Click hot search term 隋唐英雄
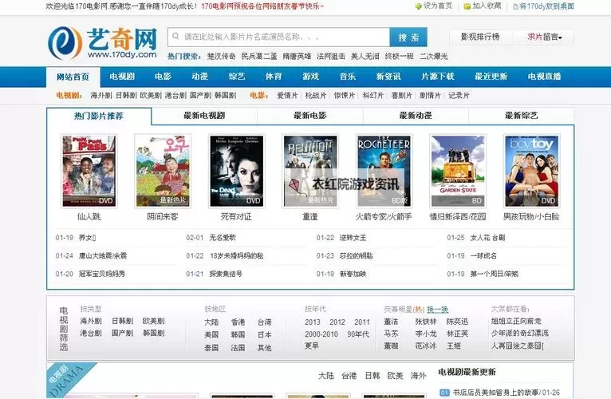 click(297, 56)
